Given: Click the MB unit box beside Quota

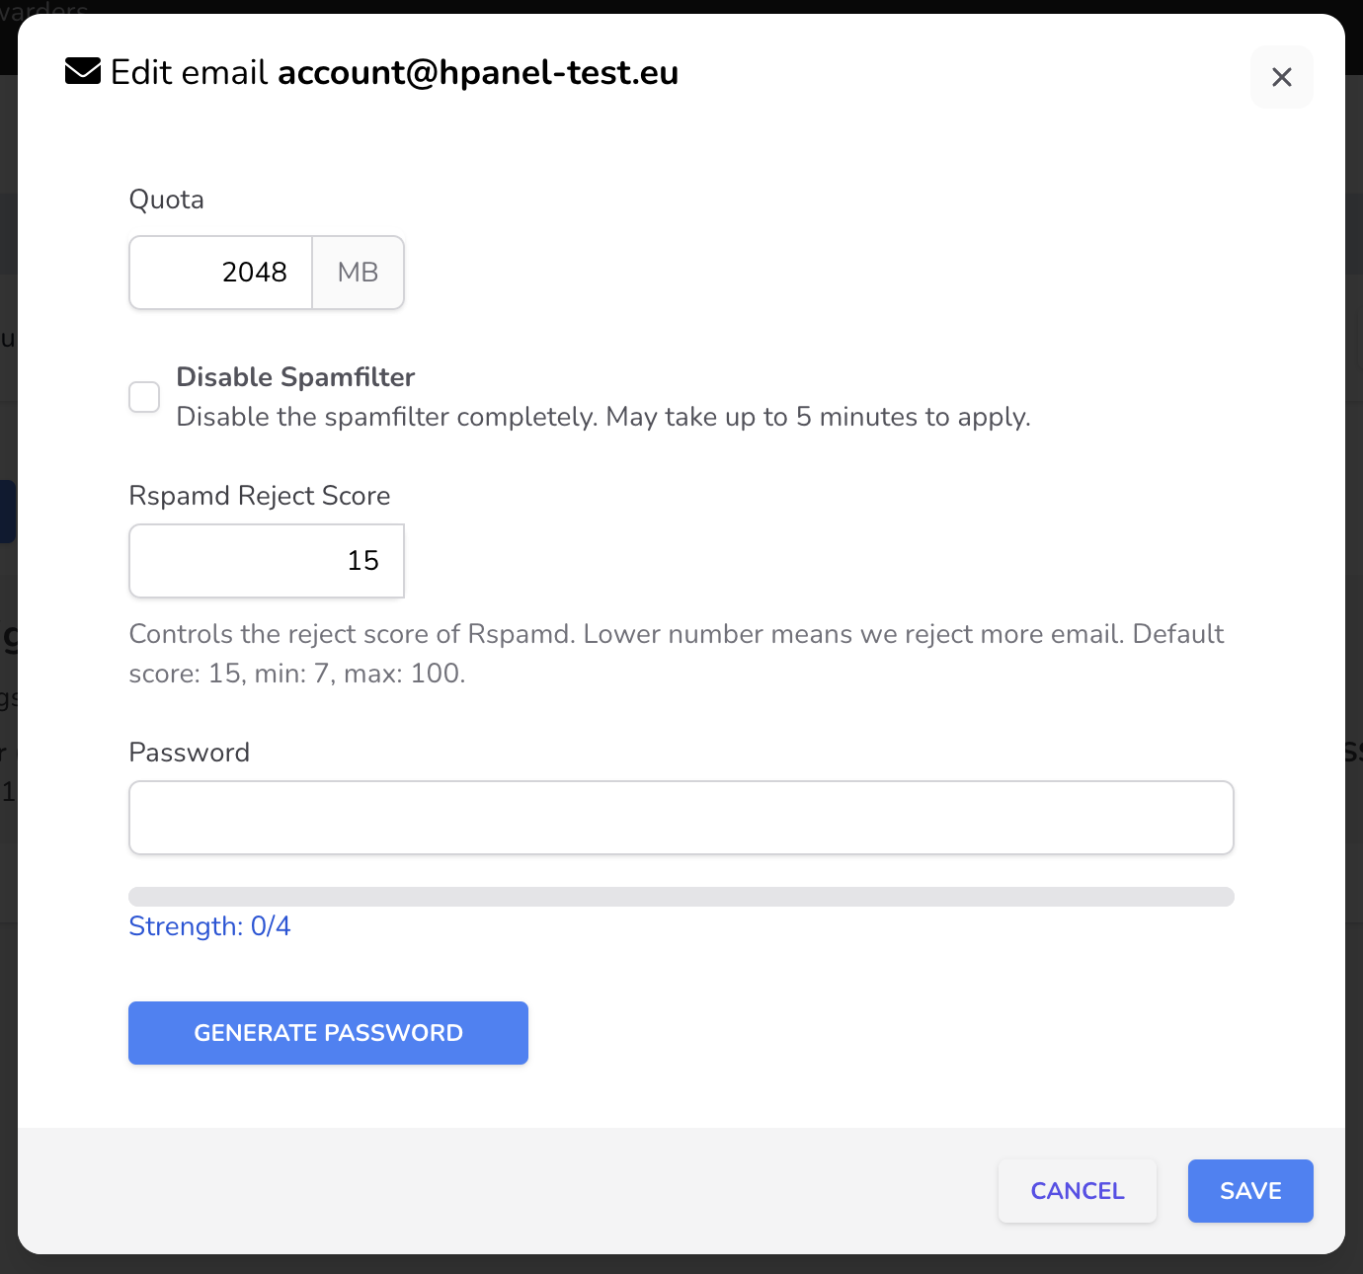Looking at the screenshot, I should 359,273.
